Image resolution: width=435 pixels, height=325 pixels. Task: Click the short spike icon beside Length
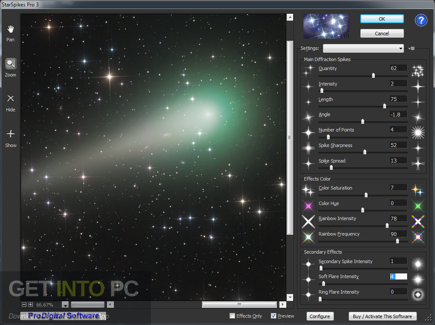[x=309, y=102]
